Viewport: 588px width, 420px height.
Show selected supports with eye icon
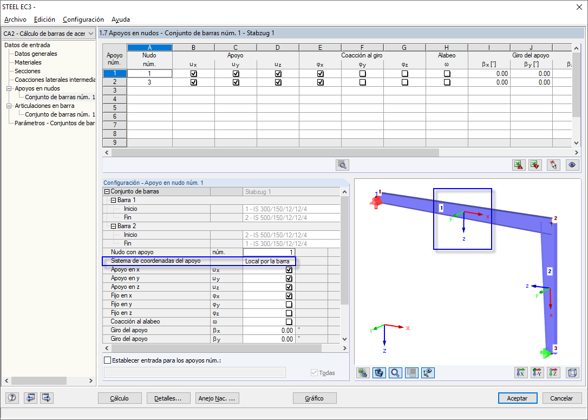[x=572, y=165]
